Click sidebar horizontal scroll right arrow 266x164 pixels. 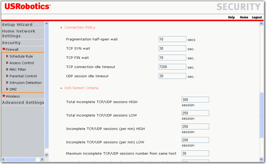pos(42,159)
